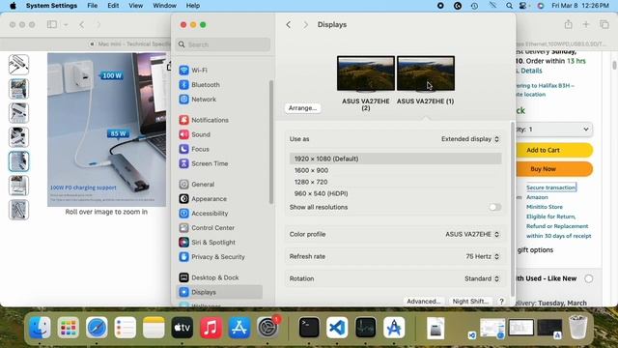This screenshot has height=348, width=618.
Task: Open the Color profile dropdown
Action: click(x=472, y=234)
